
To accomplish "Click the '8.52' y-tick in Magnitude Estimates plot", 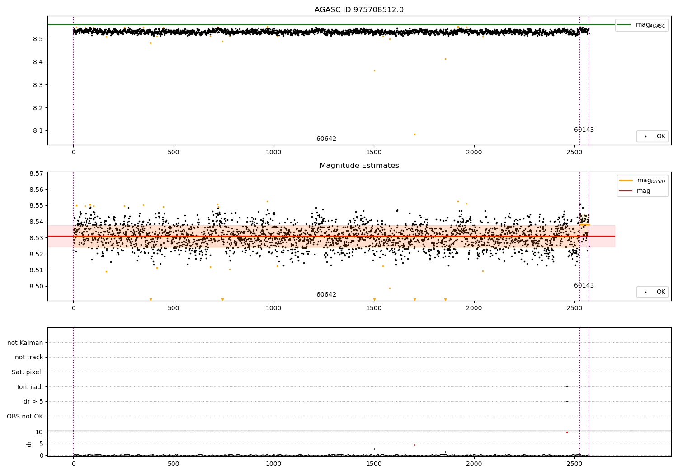I will point(36,254).
